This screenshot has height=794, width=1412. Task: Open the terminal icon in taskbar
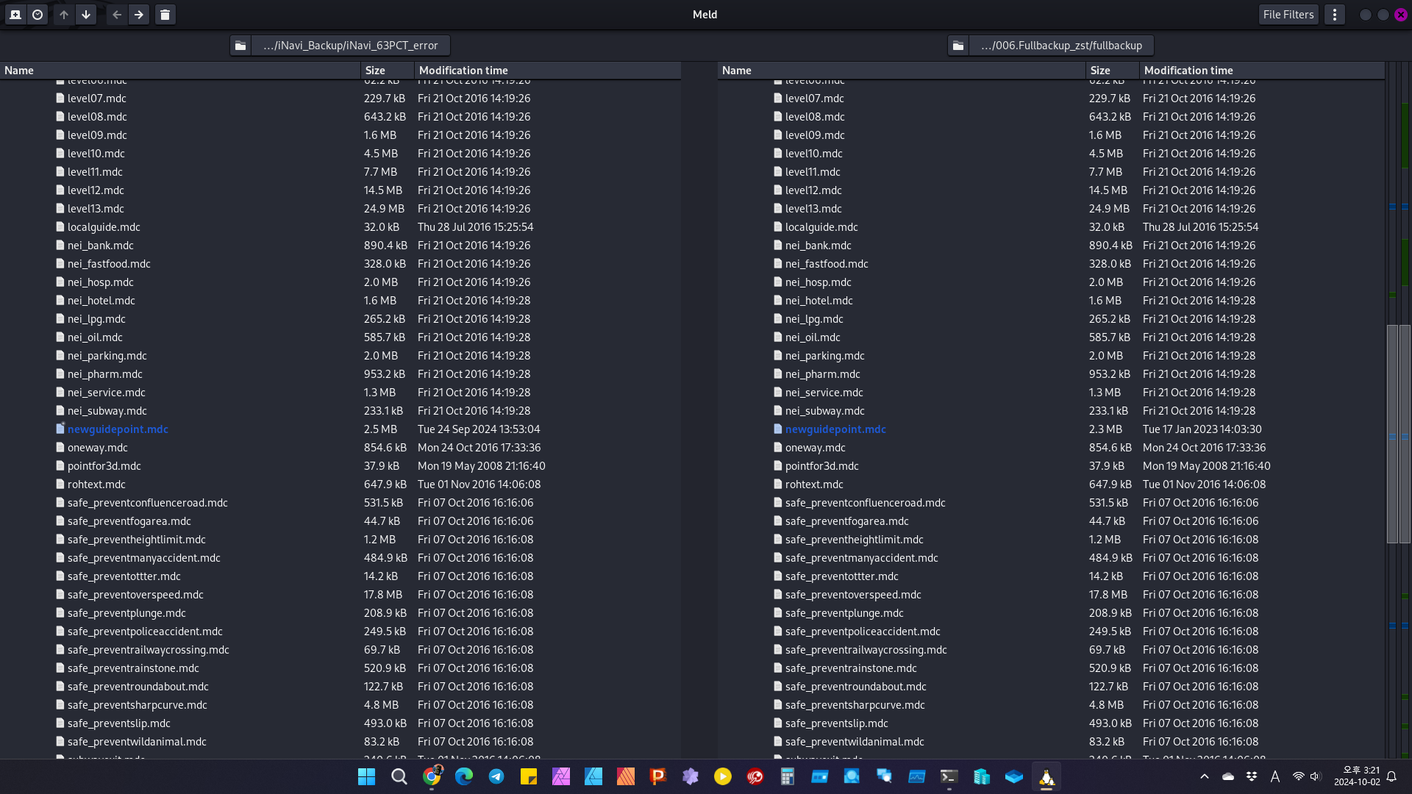click(x=949, y=776)
